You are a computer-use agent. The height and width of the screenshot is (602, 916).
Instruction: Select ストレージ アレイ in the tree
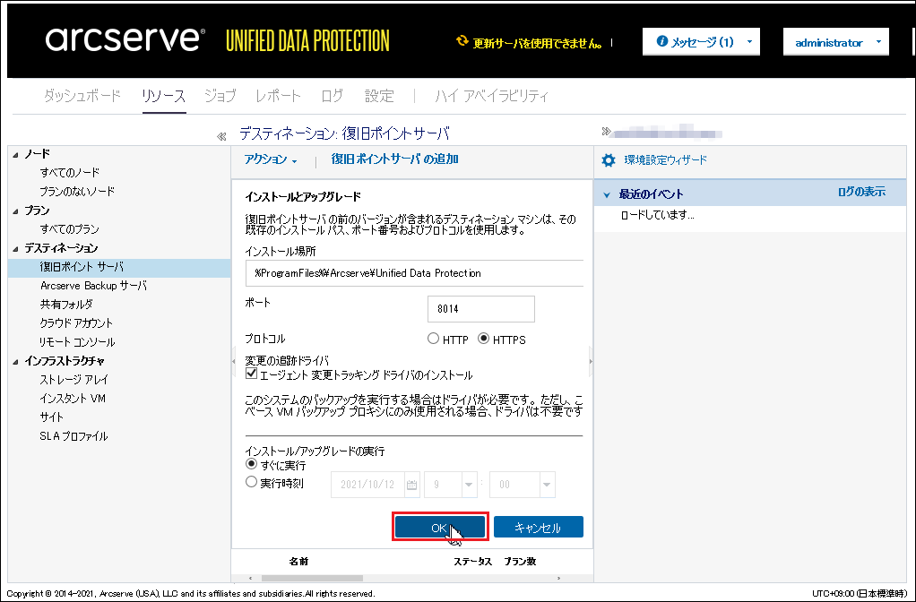pos(73,380)
